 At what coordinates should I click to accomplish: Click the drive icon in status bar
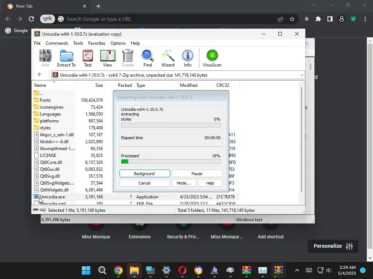pyautogui.click(x=36, y=210)
